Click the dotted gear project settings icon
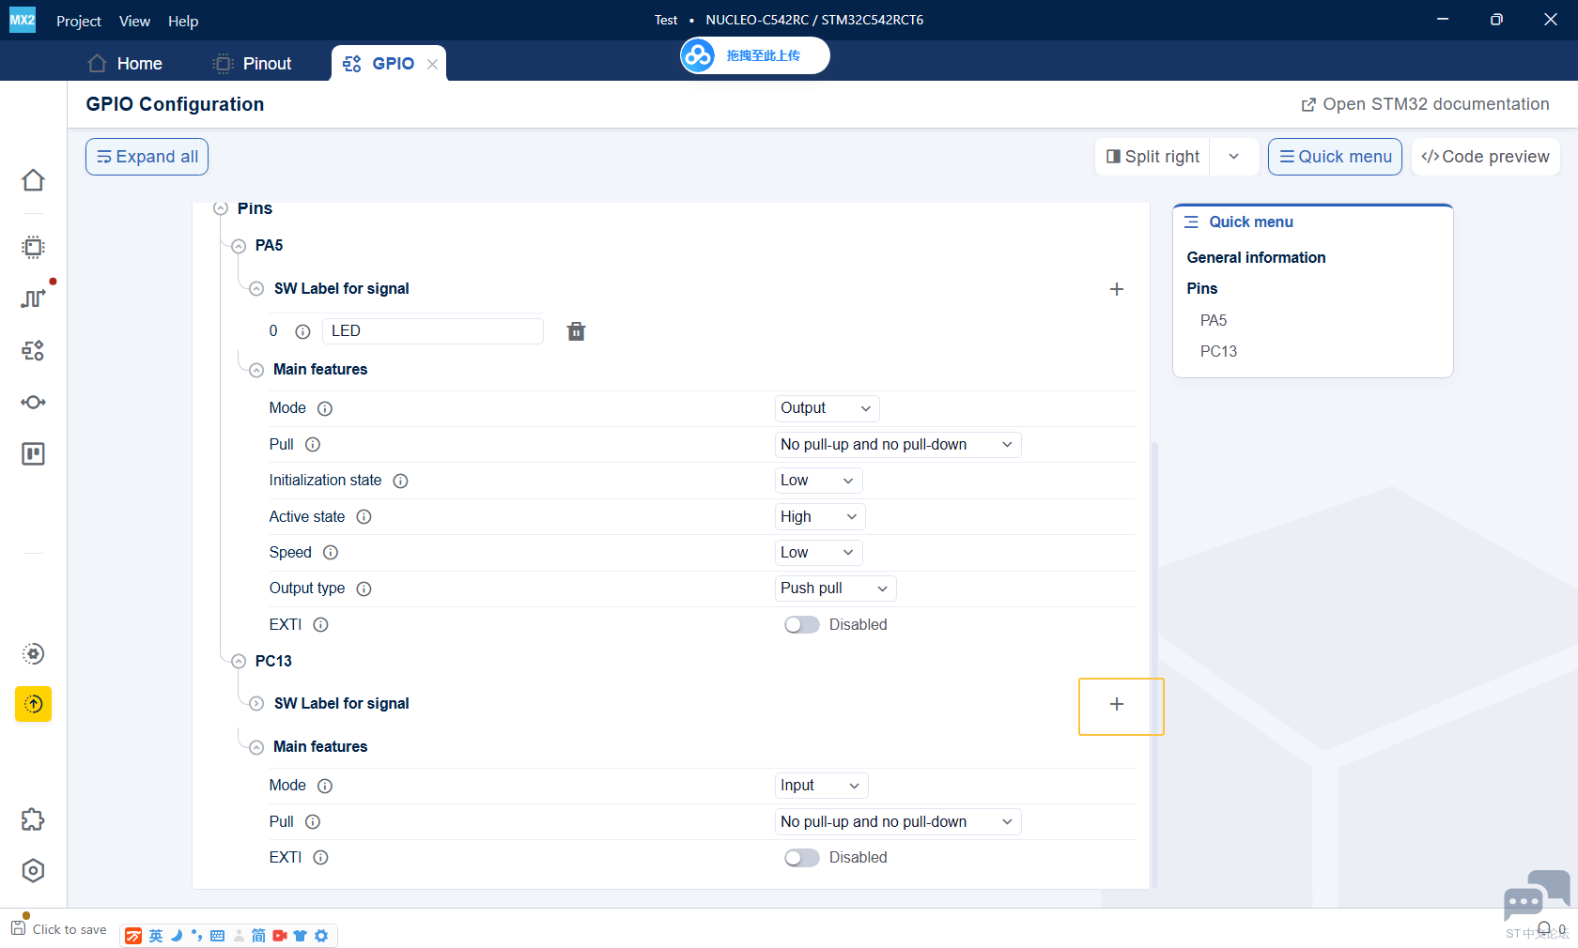The width and height of the screenshot is (1578, 948). [33, 654]
